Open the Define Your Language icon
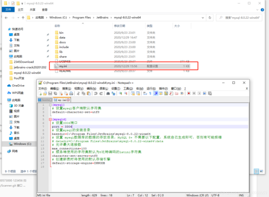The width and height of the screenshot is (269, 197). tap(161, 93)
